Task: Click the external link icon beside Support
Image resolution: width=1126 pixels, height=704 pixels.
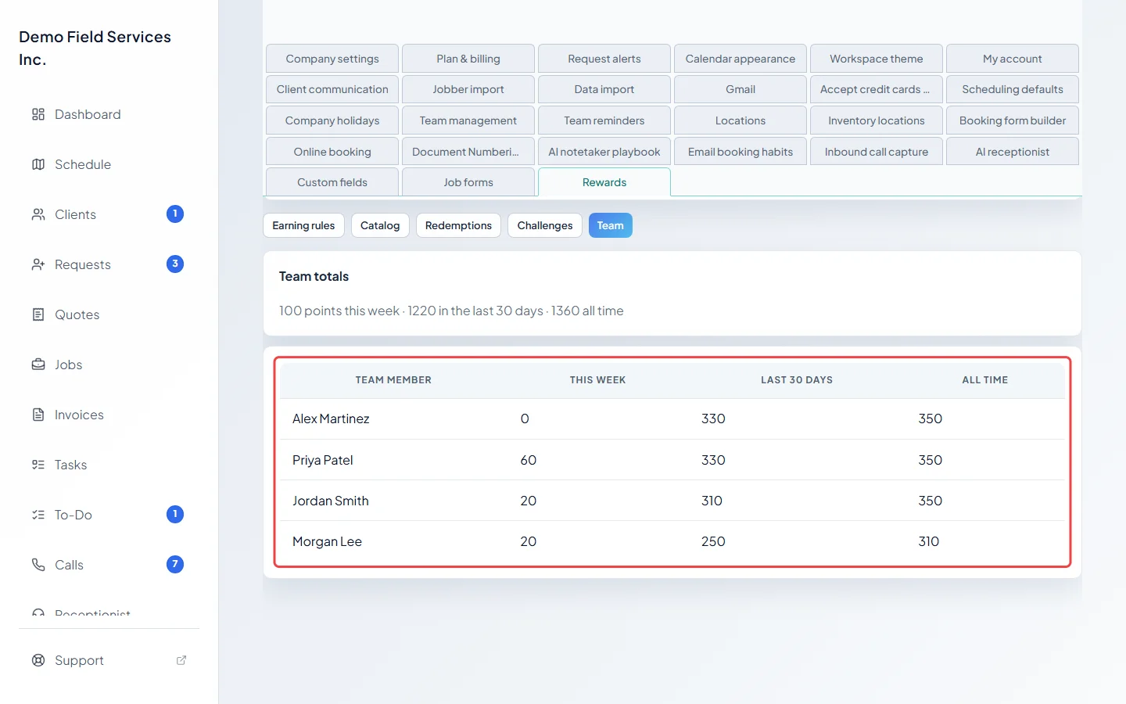Action: [181, 660]
